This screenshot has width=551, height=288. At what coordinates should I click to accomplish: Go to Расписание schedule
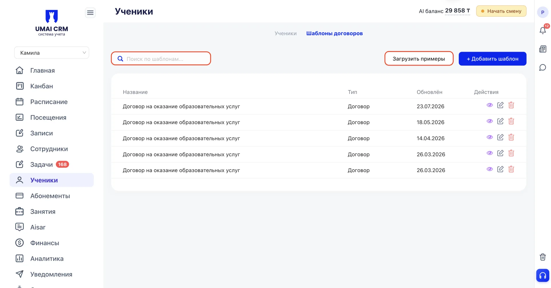[x=52, y=102]
